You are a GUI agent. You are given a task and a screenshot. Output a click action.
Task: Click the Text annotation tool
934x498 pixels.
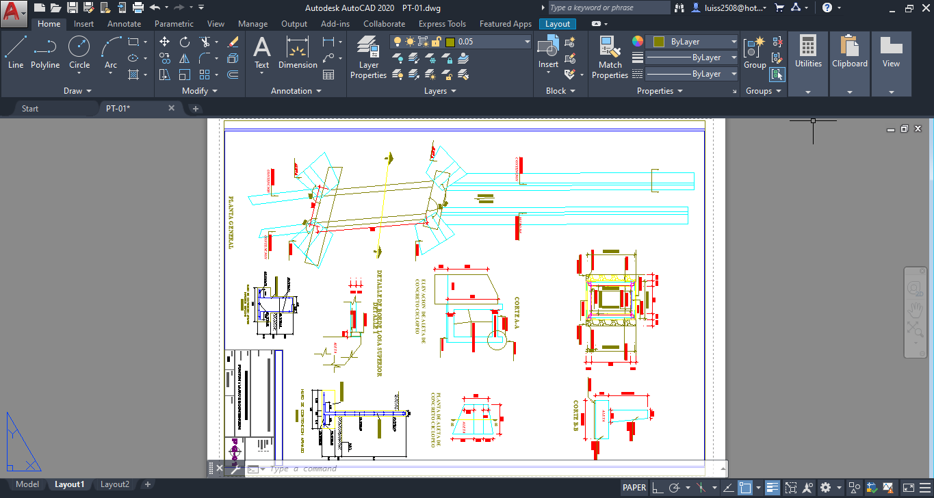(x=262, y=53)
